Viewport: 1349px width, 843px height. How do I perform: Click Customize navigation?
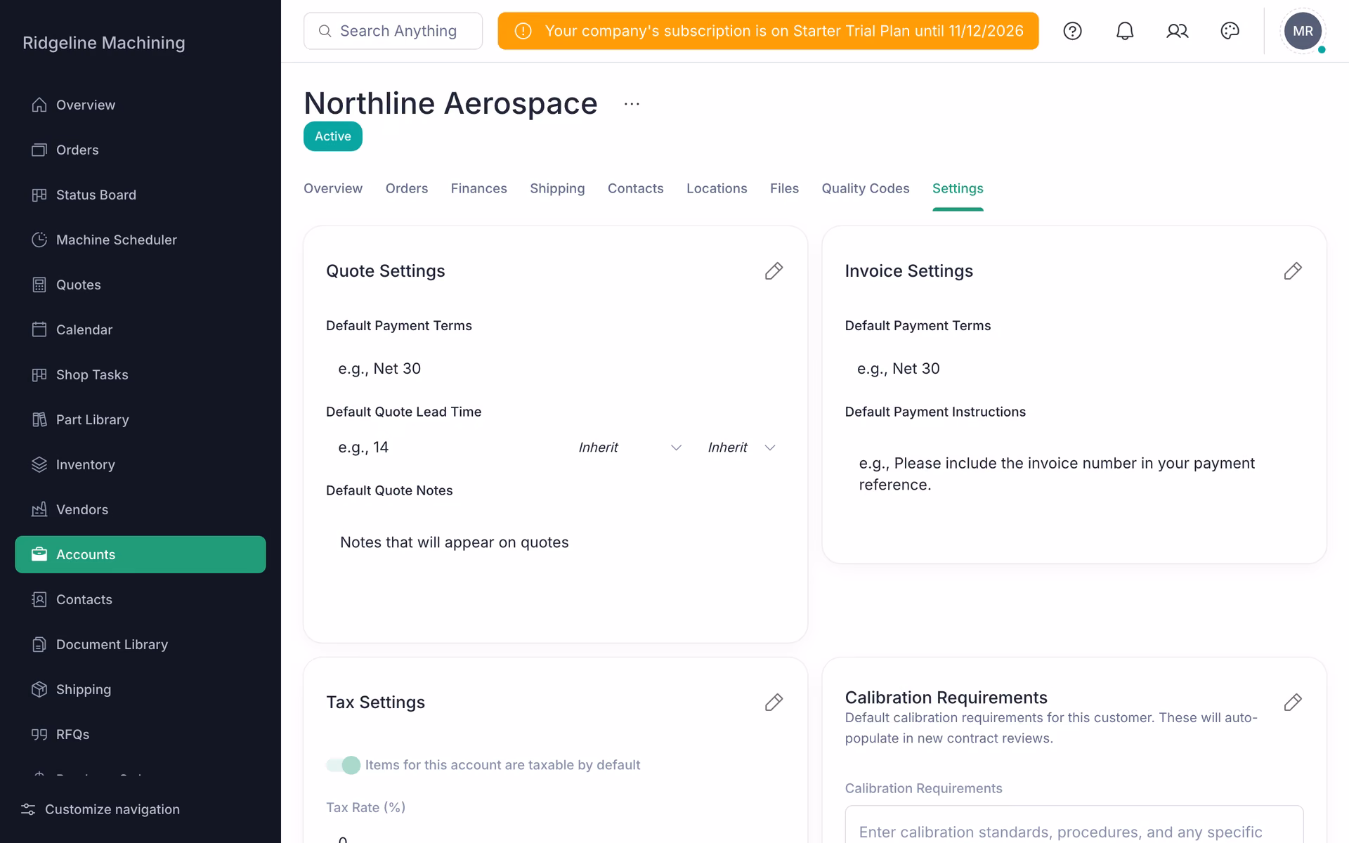(x=100, y=809)
